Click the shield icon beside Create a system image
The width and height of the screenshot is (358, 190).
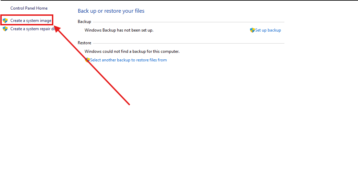tap(5, 21)
